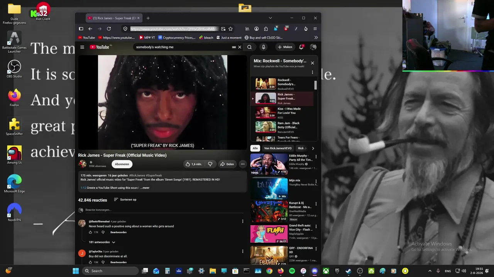
Task: Open Windows Start menu
Action: coord(76,271)
